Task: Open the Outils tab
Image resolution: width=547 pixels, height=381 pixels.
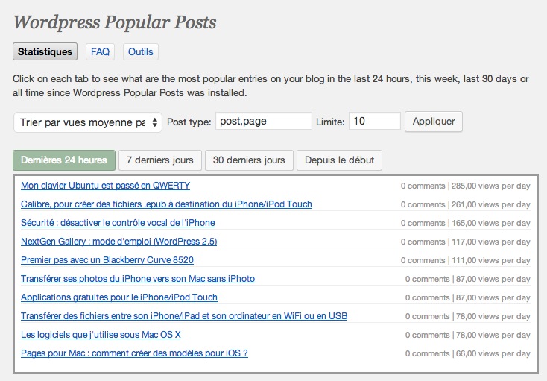Action: [x=140, y=52]
